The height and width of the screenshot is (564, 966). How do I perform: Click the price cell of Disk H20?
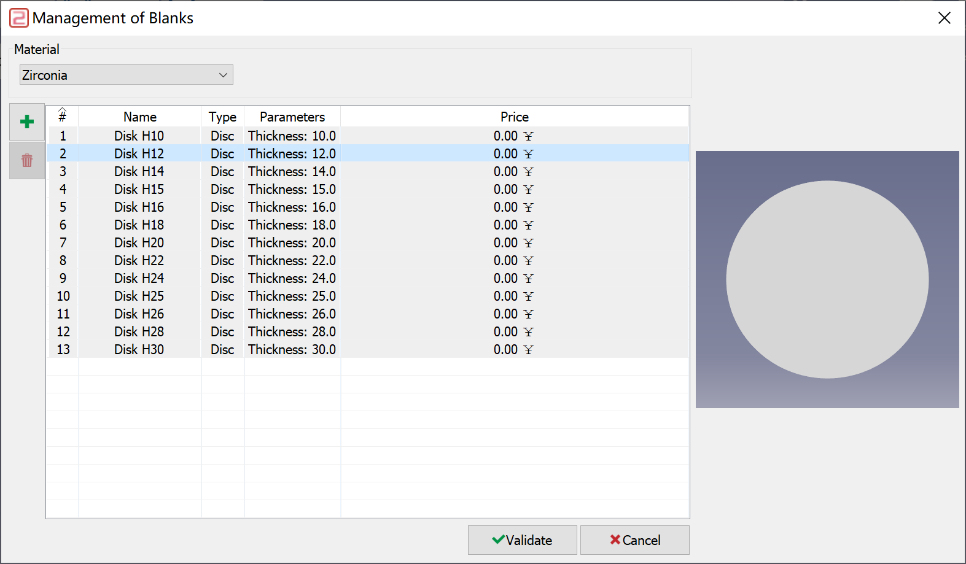(x=515, y=242)
